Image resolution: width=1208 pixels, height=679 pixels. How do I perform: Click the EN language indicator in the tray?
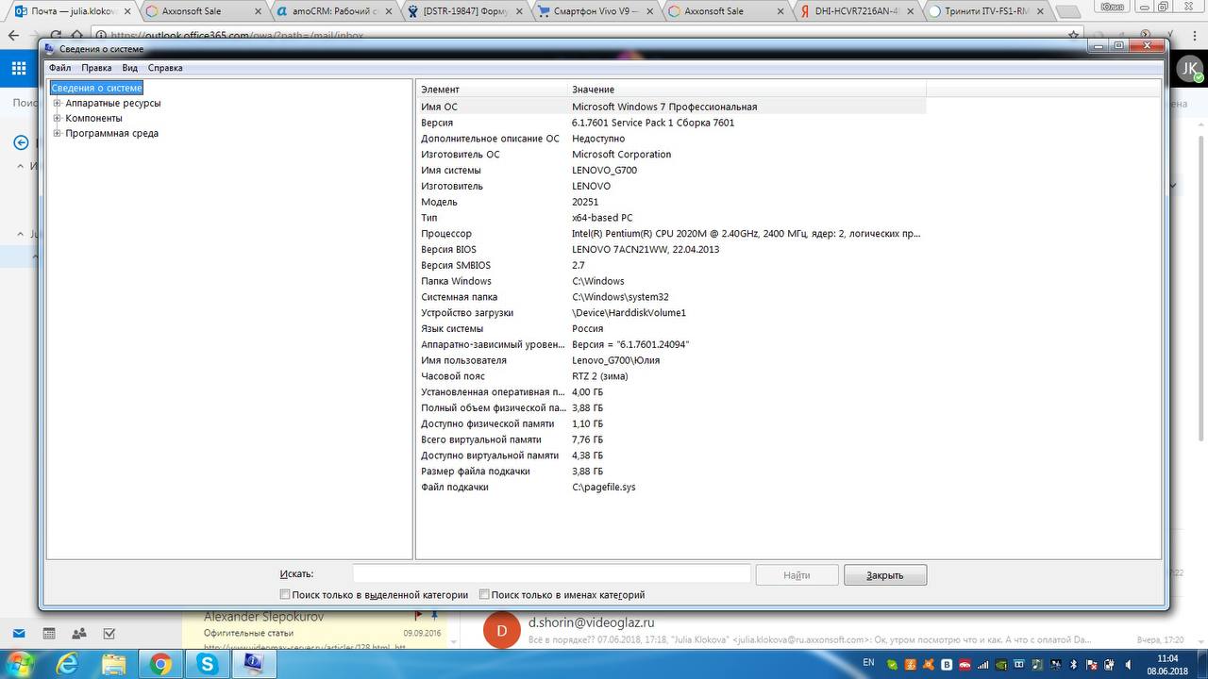pos(868,663)
